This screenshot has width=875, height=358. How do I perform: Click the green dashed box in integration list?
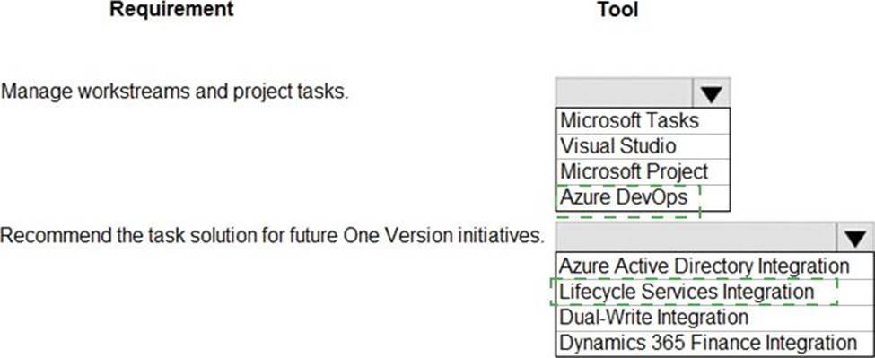pyautogui.click(x=694, y=292)
